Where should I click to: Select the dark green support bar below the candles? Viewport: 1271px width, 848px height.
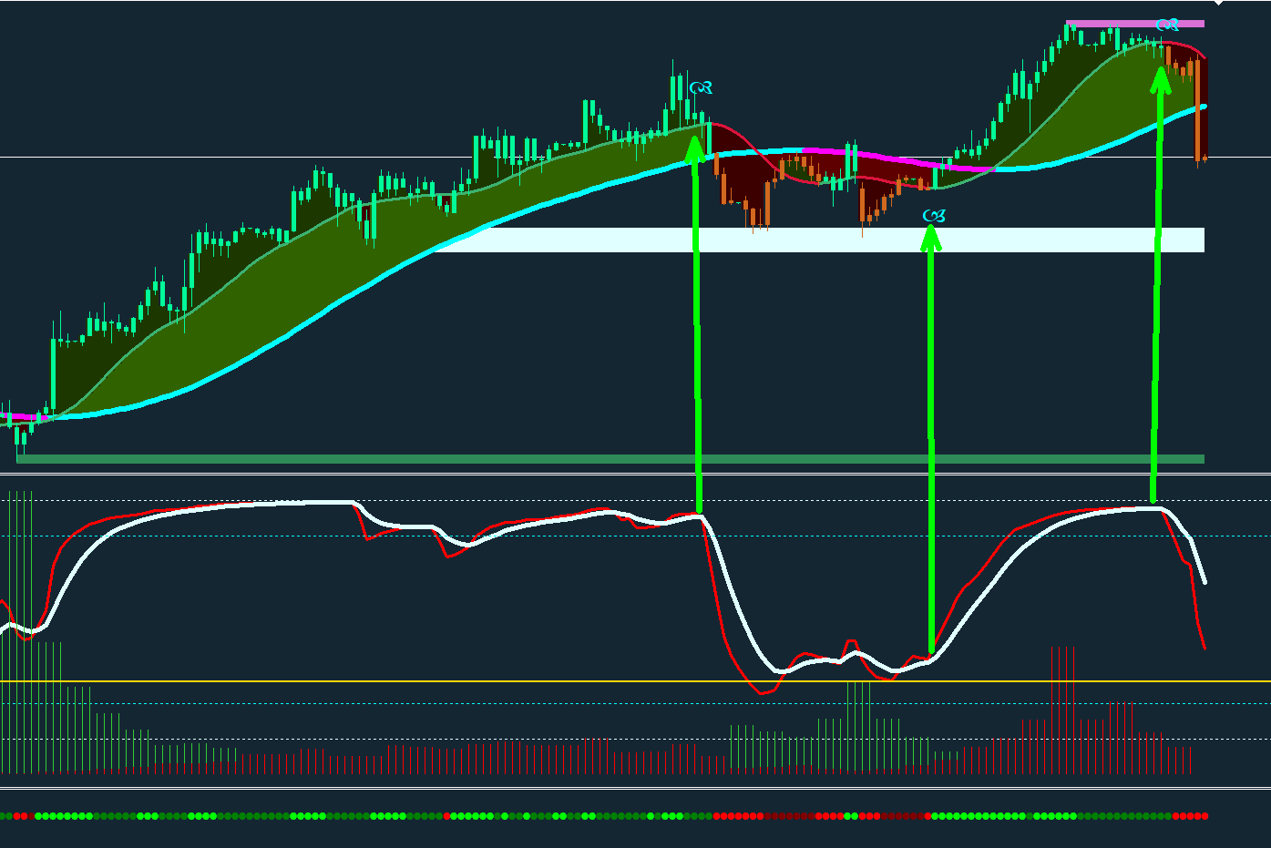(x=610, y=459)
